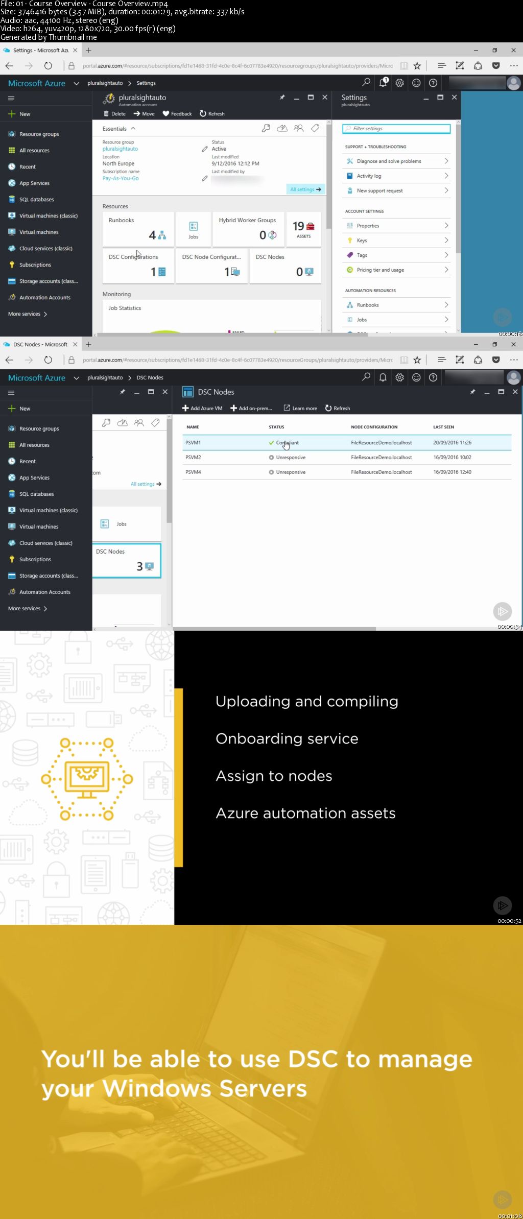This screenshot has height=1219, width=523.
Task: Open help question mark in Settings window
Action: click(433, 83)
